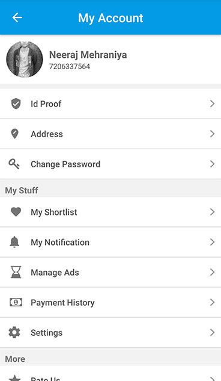Image resolution: width=221 pixels, height=381 pixels.
Task: Tap the Settings gear icon
Action: (14, 332)
